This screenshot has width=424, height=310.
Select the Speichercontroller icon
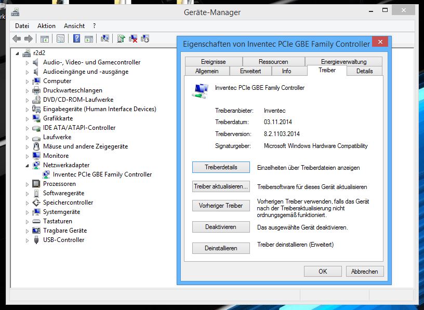[x=36, y=203]
